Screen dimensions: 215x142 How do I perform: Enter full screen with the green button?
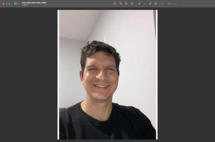click(10, 4)
